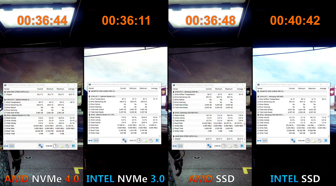Click blue X close-sensors icon in Intel SSD window
Screen dimensions: 336x186
(x=326, y=140)
